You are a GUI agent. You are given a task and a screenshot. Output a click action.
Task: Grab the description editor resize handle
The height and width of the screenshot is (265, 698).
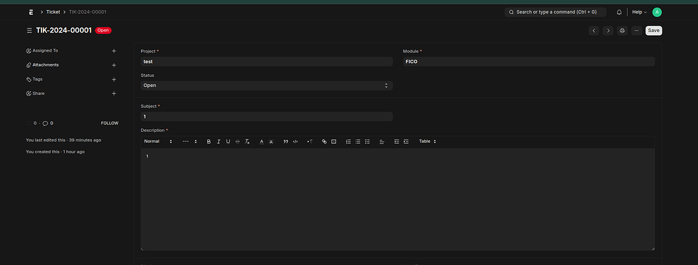[653, 249]
